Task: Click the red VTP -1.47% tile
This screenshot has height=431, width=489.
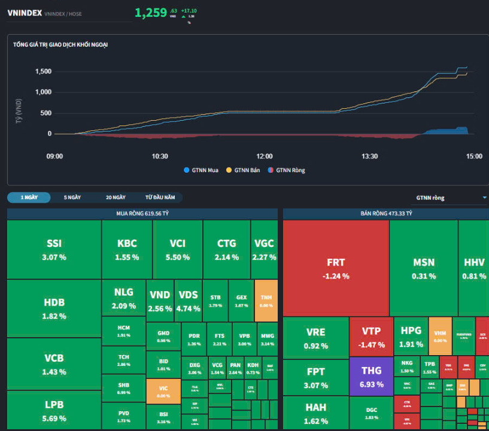Action: (x=372, y=337)
